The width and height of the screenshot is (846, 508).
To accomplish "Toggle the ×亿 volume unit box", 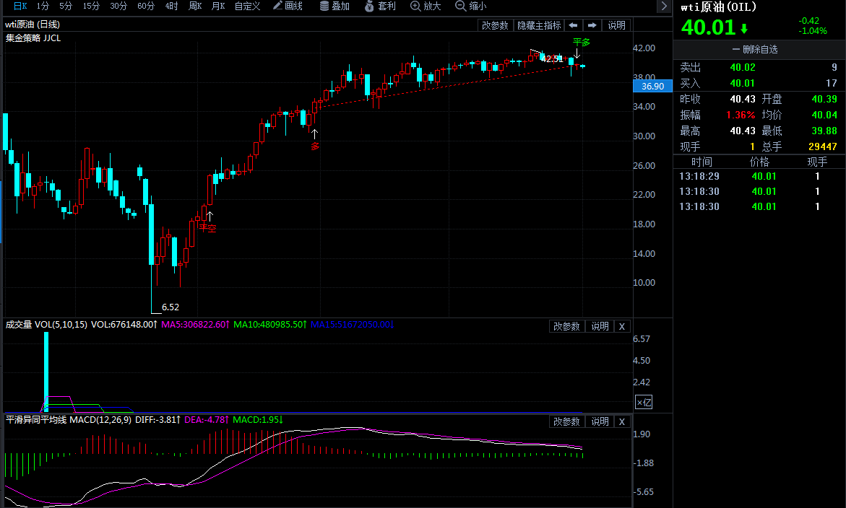I will point(643,403).
